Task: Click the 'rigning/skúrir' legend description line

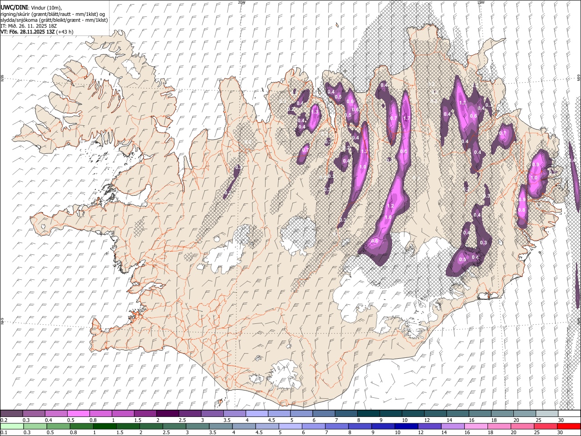Action: click(x=53, y=14)
